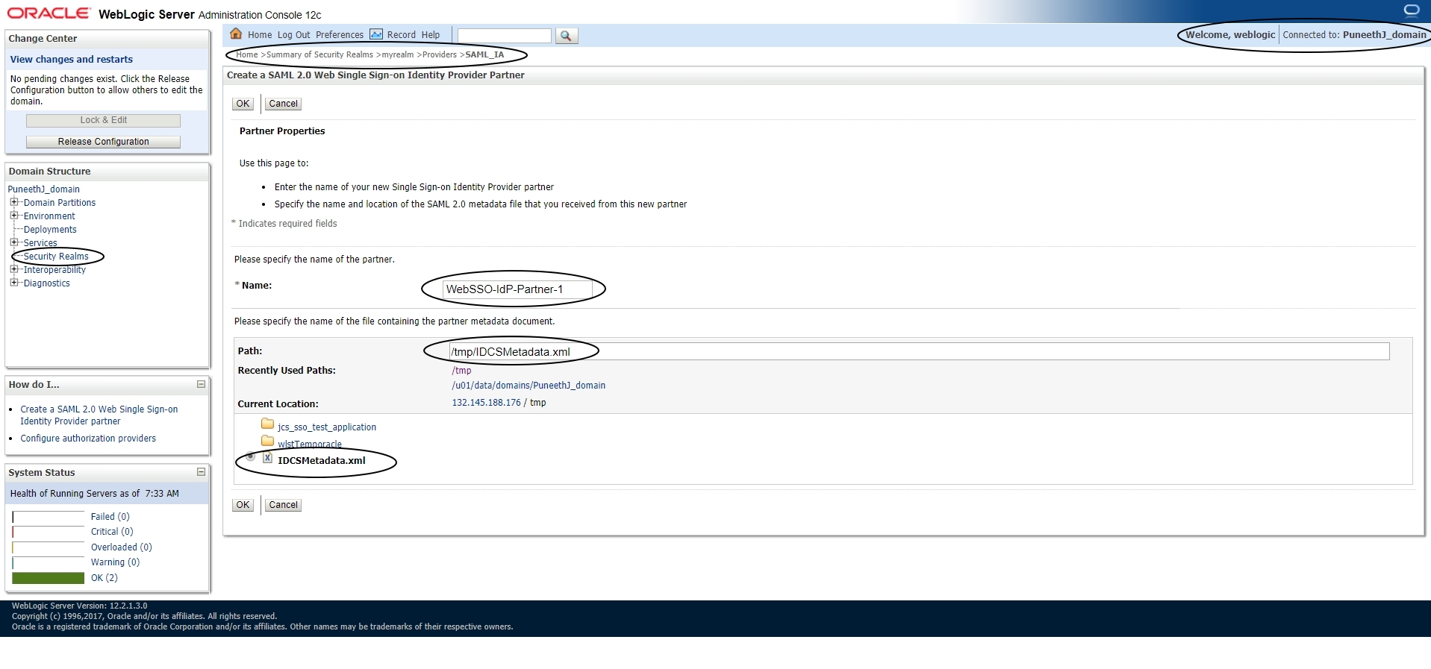The image size is (1431, 669).
Task: Open the myrealm breadcrumb link
Action: [x=398, y=54]
